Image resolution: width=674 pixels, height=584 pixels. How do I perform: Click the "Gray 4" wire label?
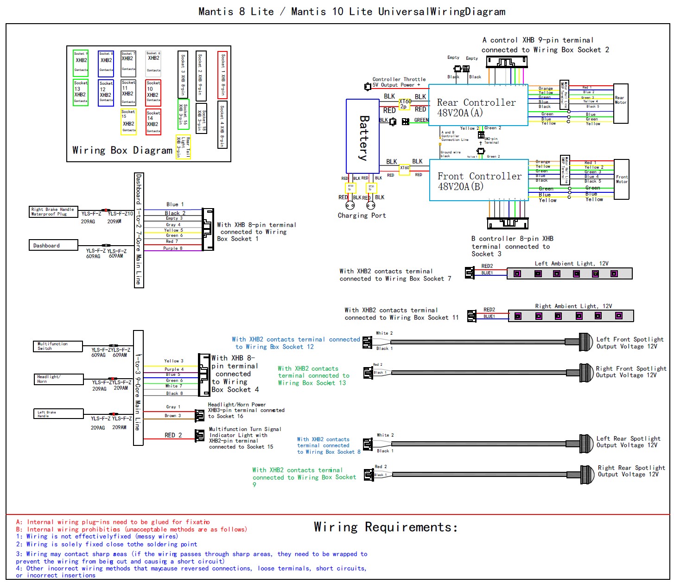point(173,225)
